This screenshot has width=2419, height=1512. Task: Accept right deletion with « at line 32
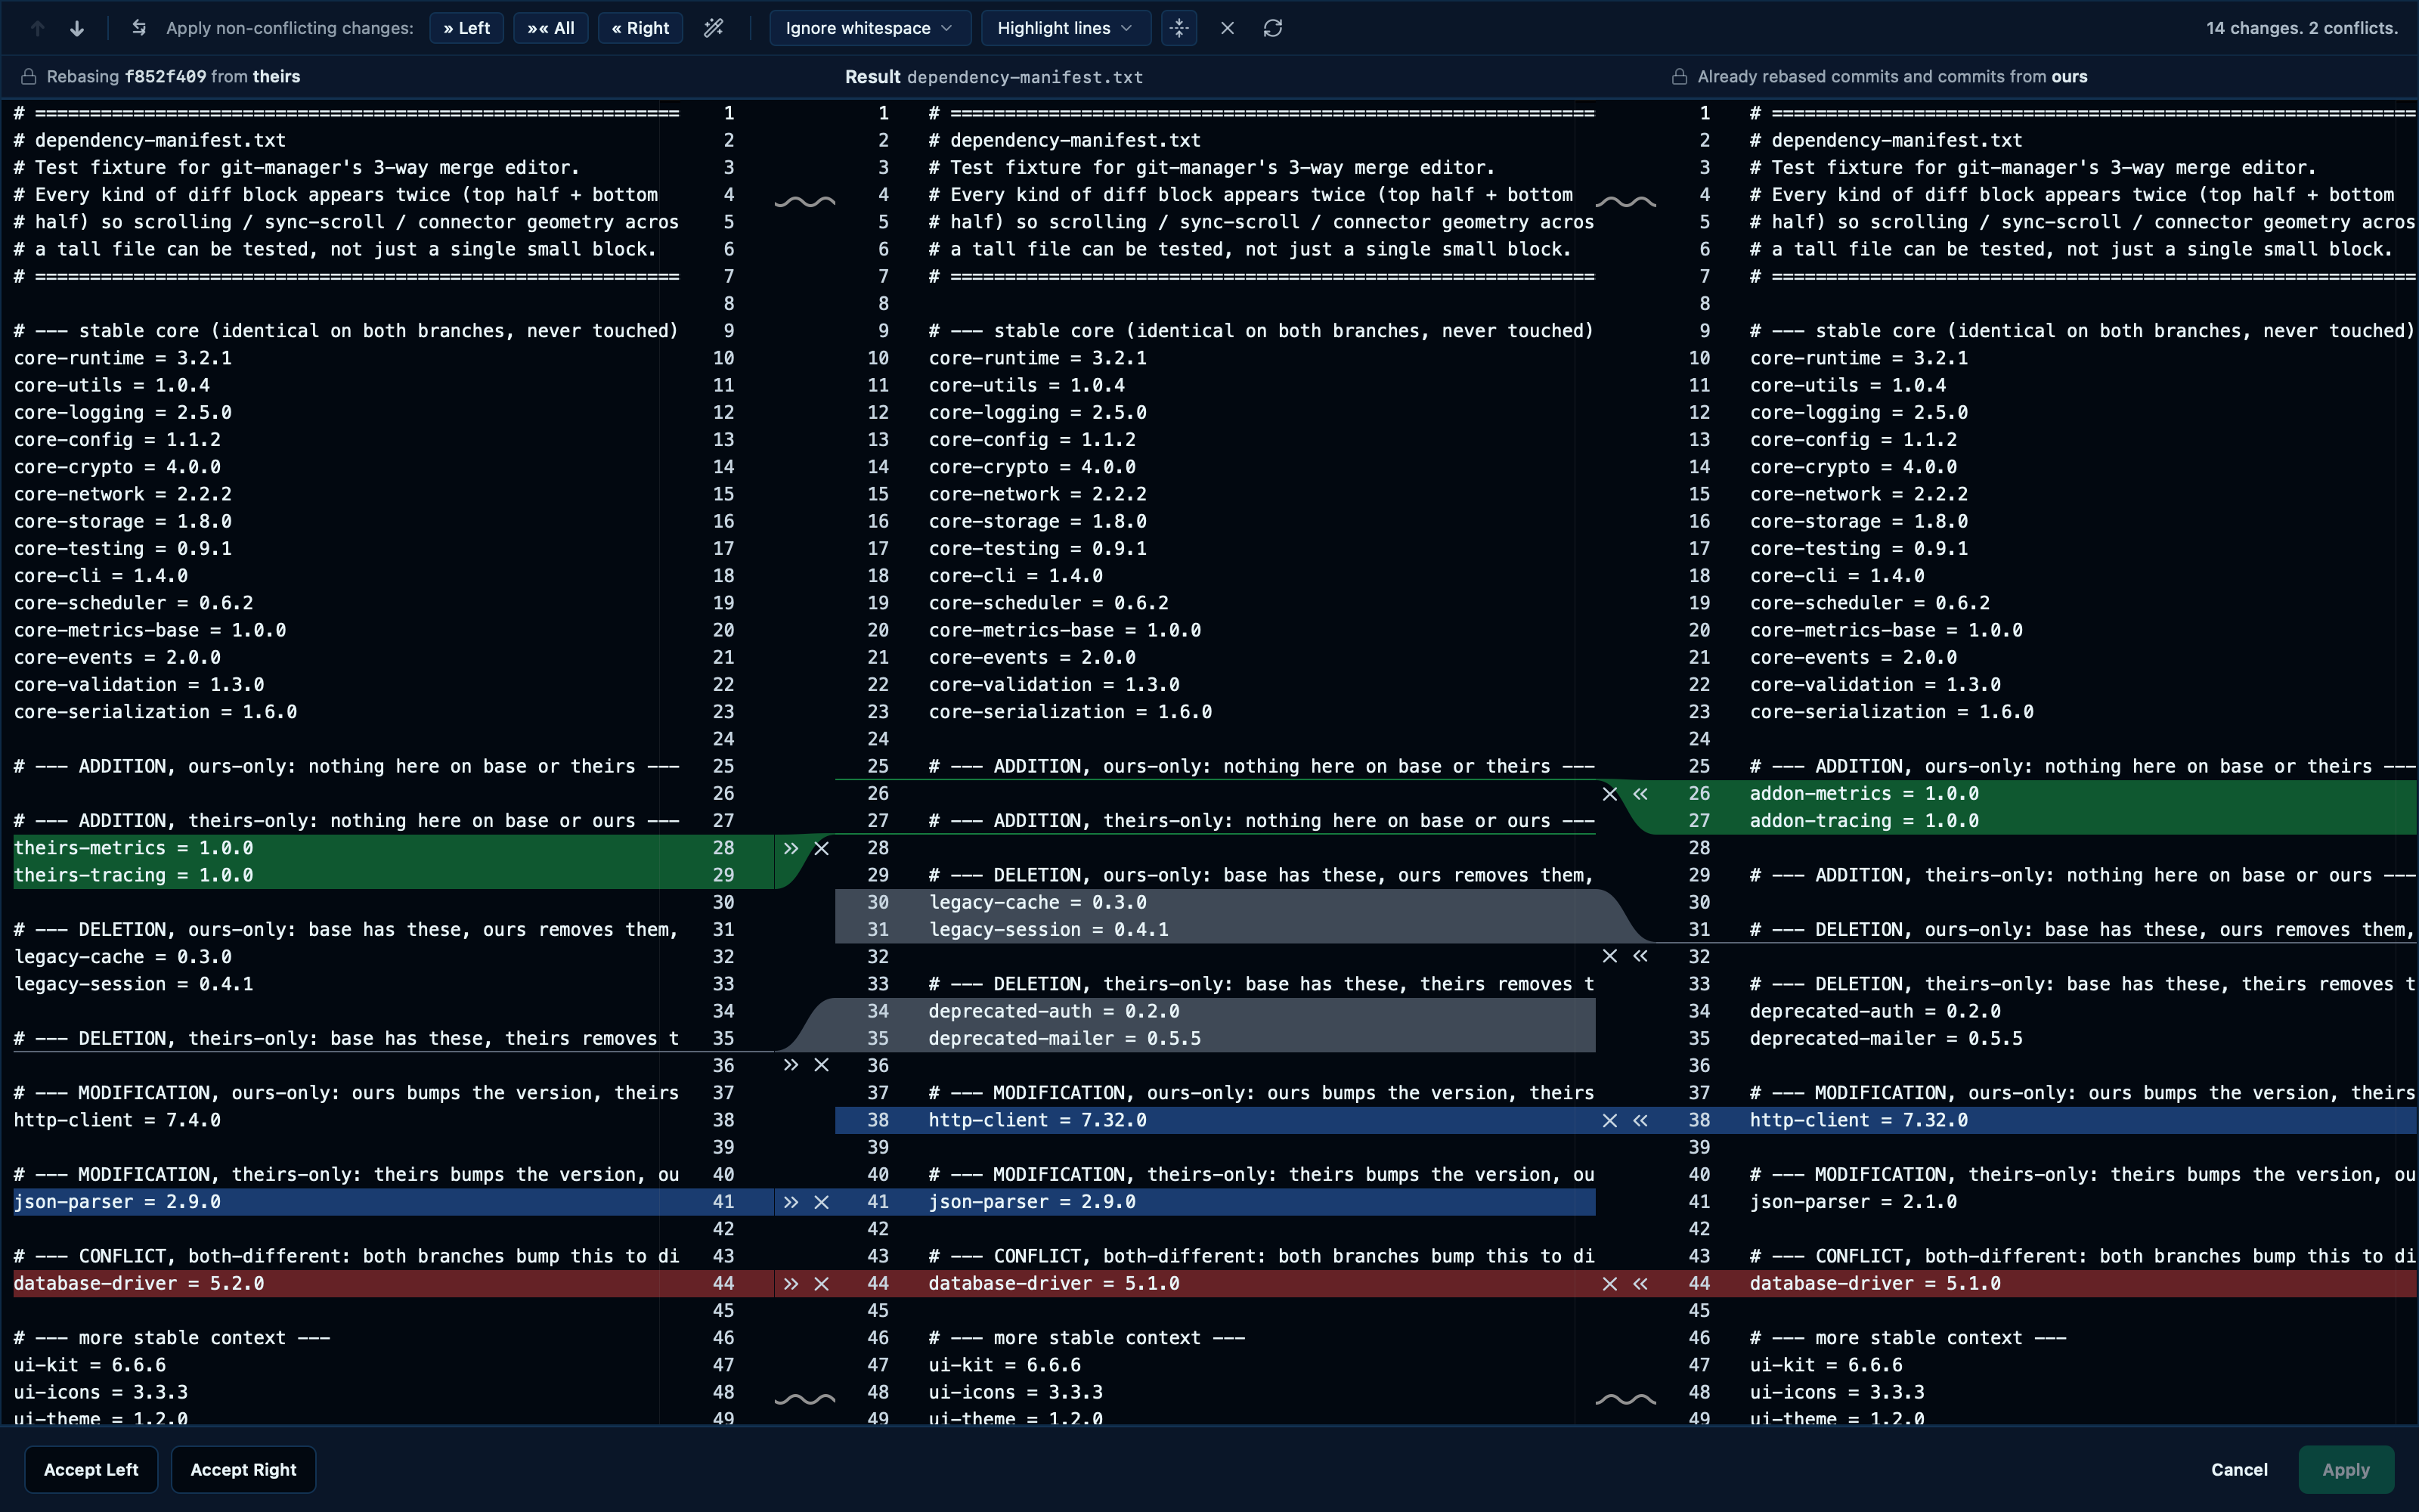[x=1640, y=956]
